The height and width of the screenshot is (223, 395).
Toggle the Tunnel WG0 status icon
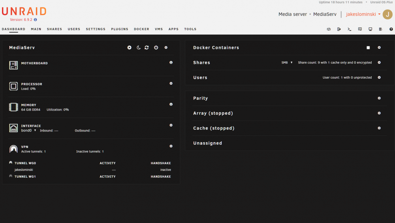[x=11, y=163]
